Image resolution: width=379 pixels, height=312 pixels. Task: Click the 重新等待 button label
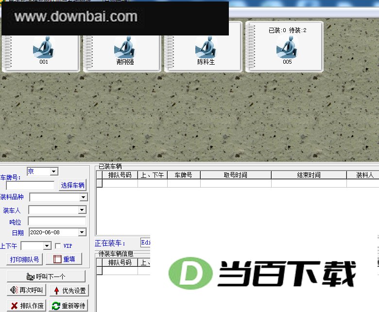[x=73, y=306]
